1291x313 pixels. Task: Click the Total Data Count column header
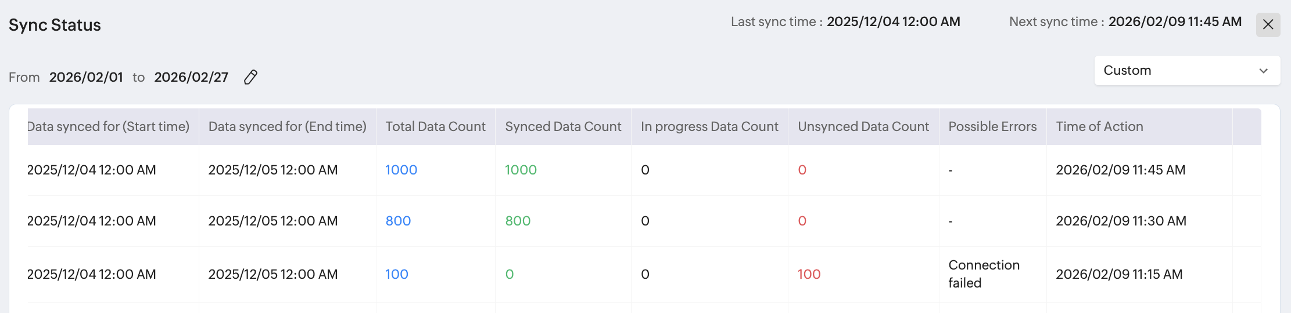435,126
